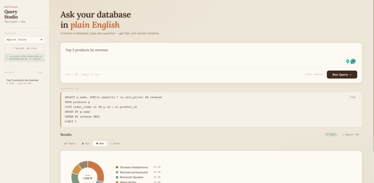The image size is (374, 183).
Task: Select the uploaded .db file chip
Action: click(x=25, y=57)
